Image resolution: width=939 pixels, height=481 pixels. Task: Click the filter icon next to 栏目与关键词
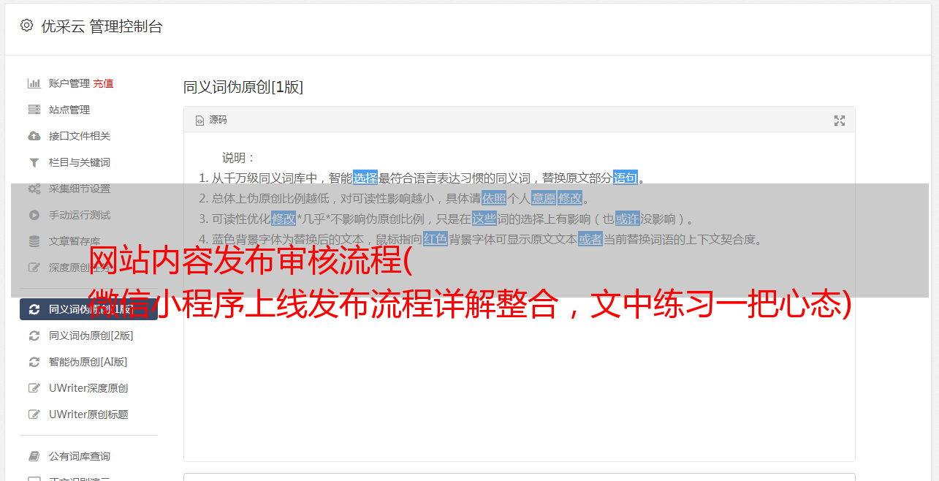tap(34, 162)
